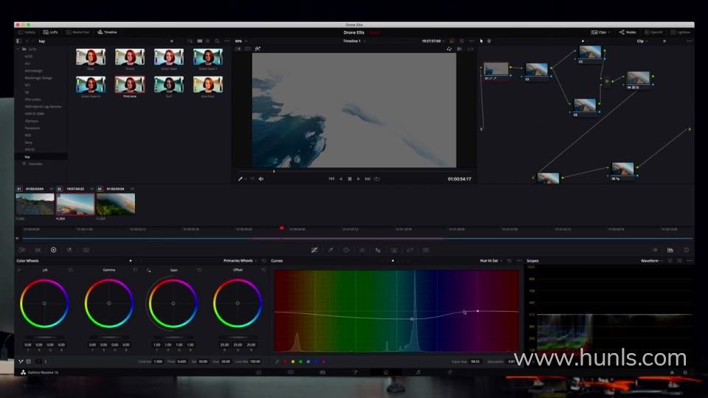The width and height of the screenshot is (708, 398).
Task: Jump to first frame of clip
Action: coord(331,179)
